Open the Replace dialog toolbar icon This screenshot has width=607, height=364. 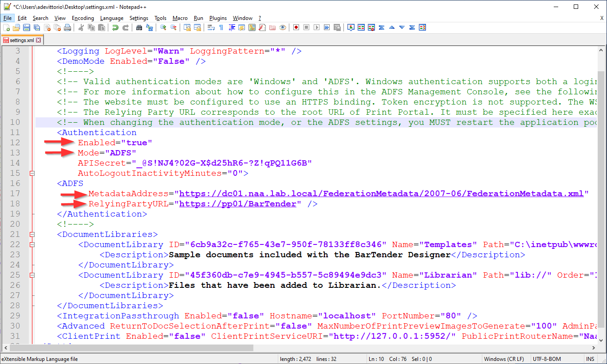(150, 27)
